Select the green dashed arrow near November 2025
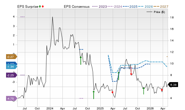 point(144,91)
